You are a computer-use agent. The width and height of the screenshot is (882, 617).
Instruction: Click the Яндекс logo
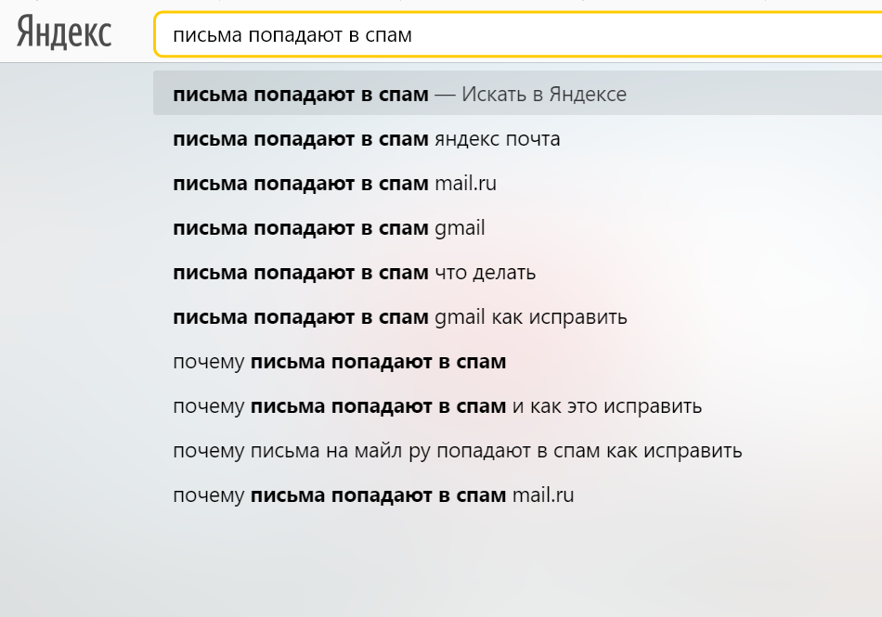(x=64, y=33)
